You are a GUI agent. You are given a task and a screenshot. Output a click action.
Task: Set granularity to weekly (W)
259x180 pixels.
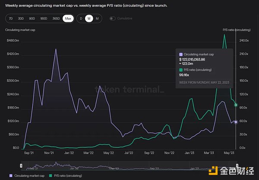point(89,19)
